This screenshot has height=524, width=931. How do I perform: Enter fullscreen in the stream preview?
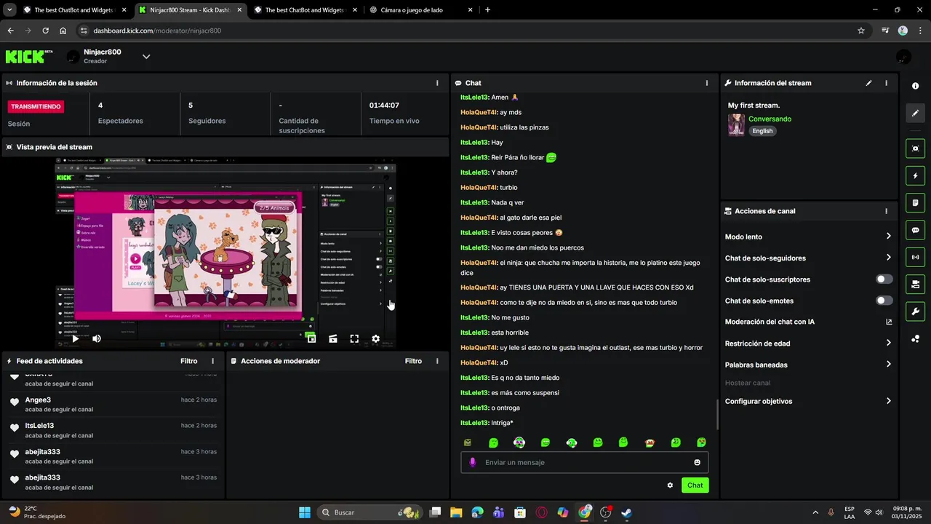(x=354, y=338)
